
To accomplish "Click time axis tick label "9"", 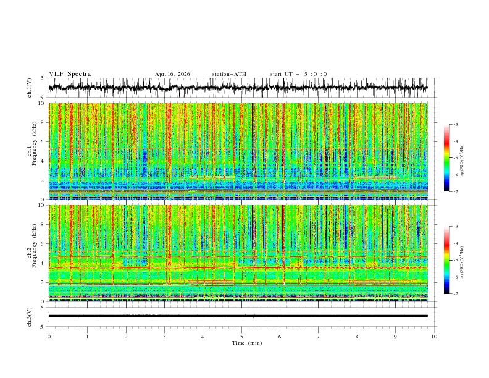I will tap(395, 337).
